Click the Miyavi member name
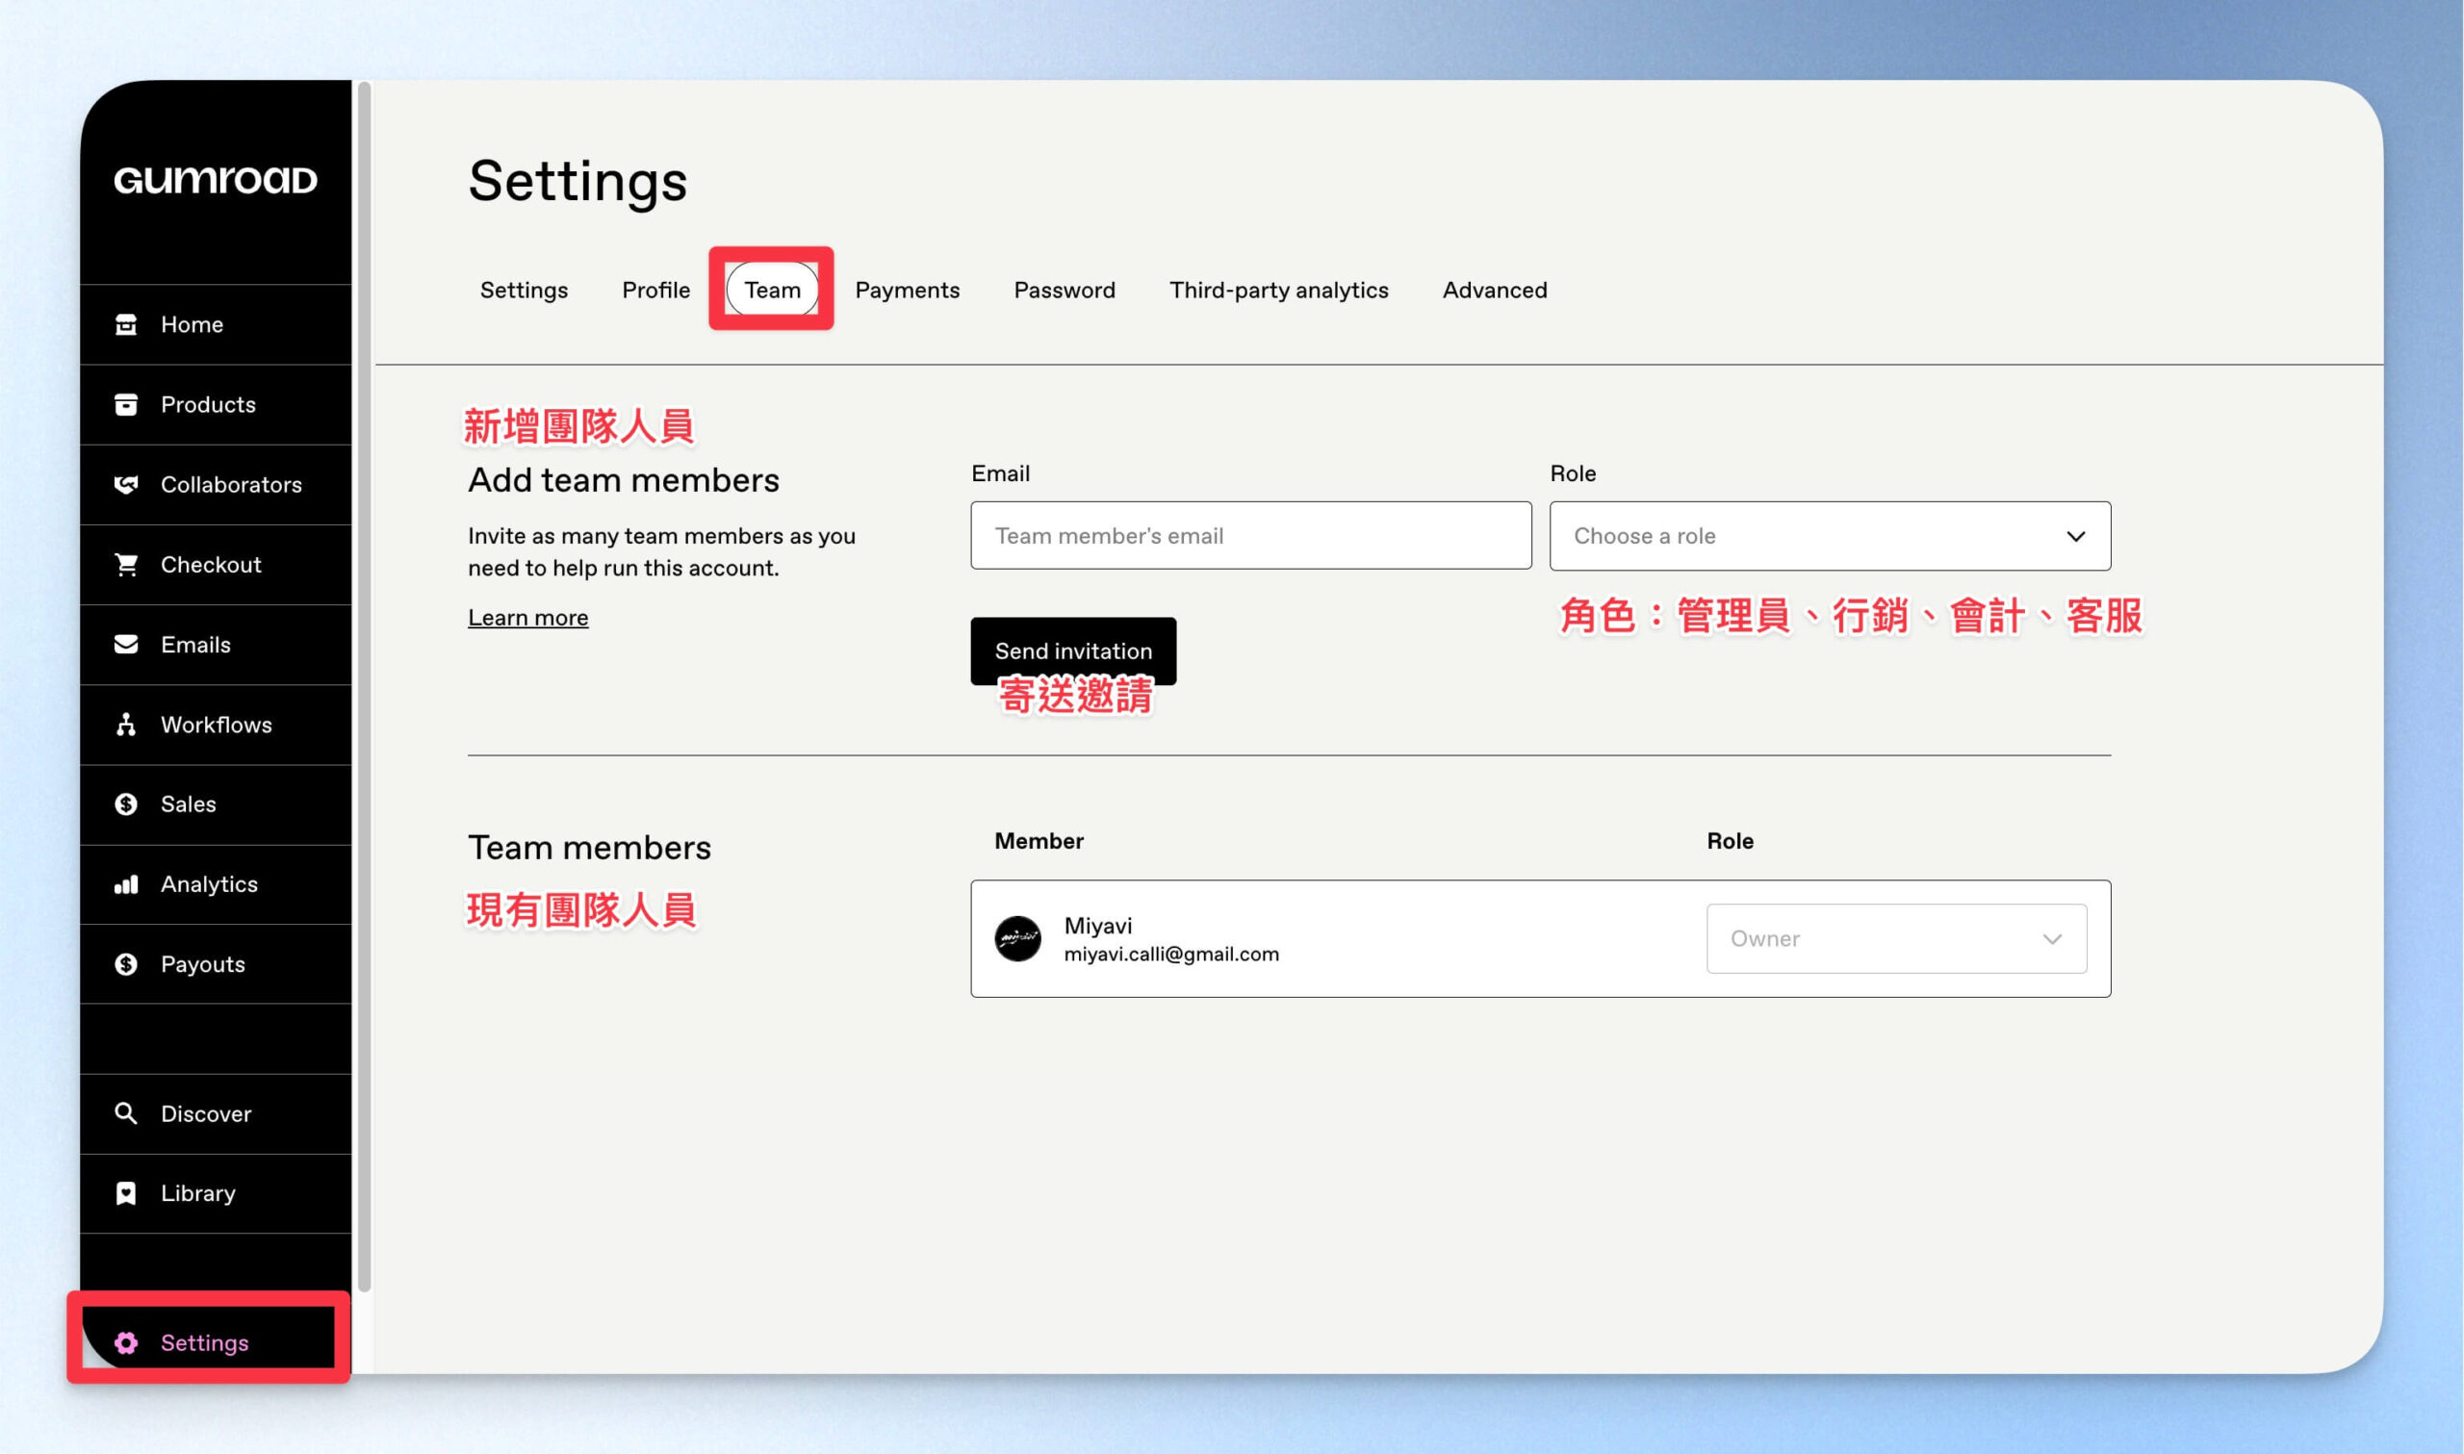Viewport: 2464px width, 1454px height. 1098,926
